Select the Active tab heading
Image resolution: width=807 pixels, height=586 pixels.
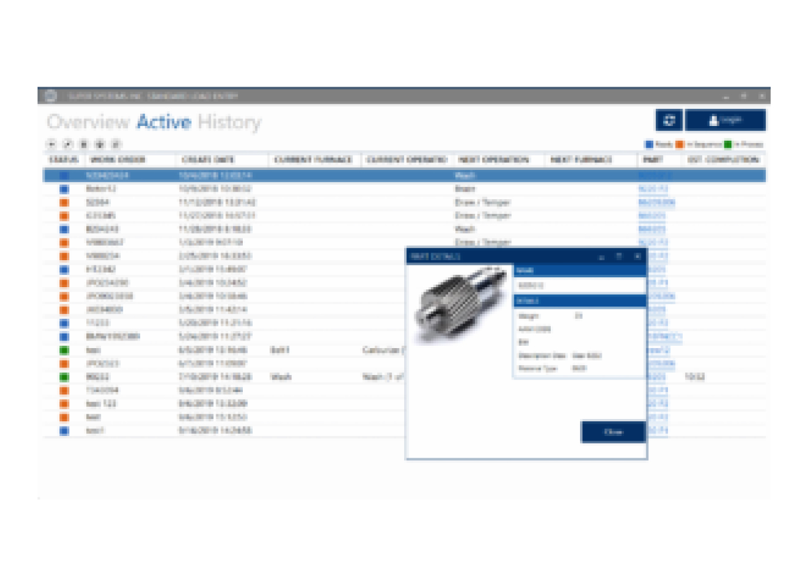[164, 122]
